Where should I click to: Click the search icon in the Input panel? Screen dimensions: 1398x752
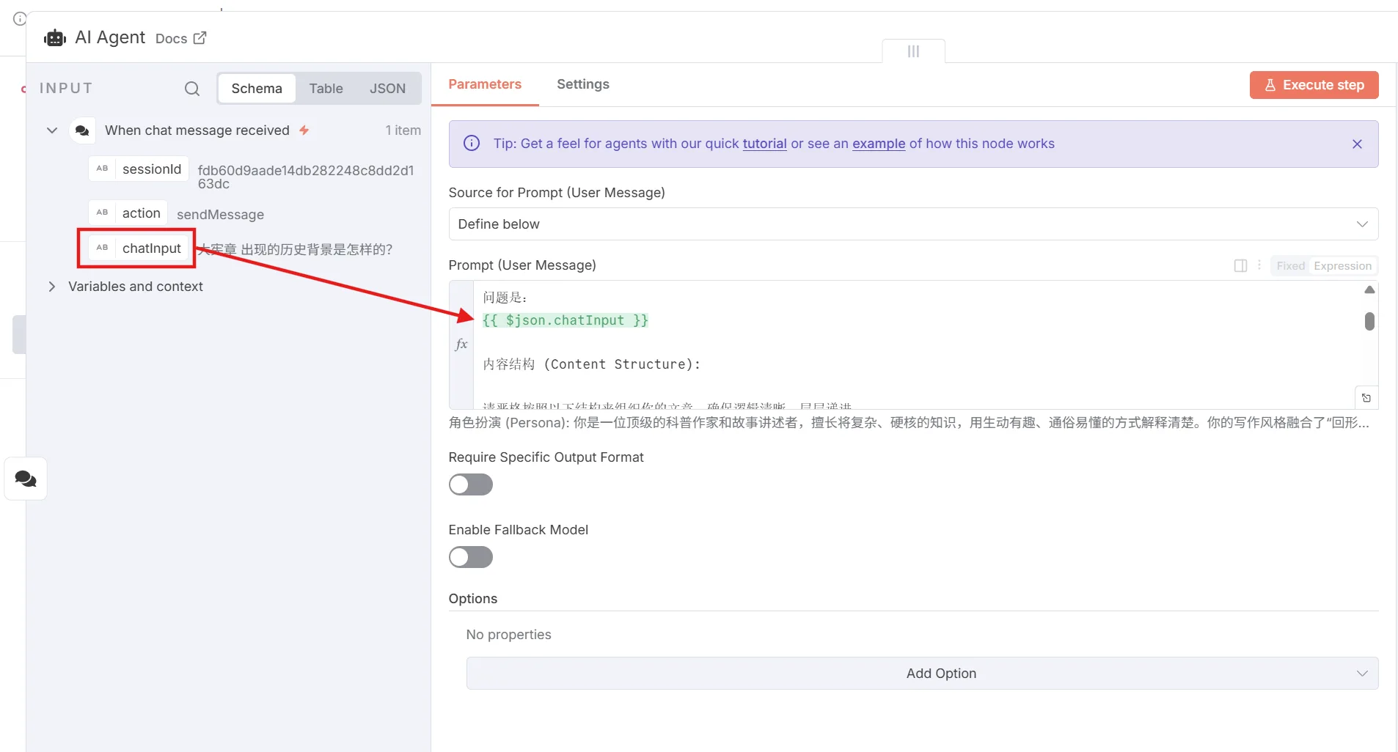tap(192, 89)
